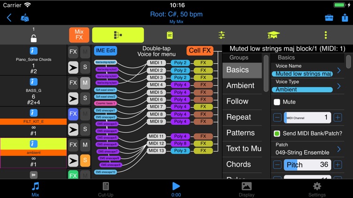Open the three-dot more menu
This screenshot has width=353, height=198.
coord(326,35)
